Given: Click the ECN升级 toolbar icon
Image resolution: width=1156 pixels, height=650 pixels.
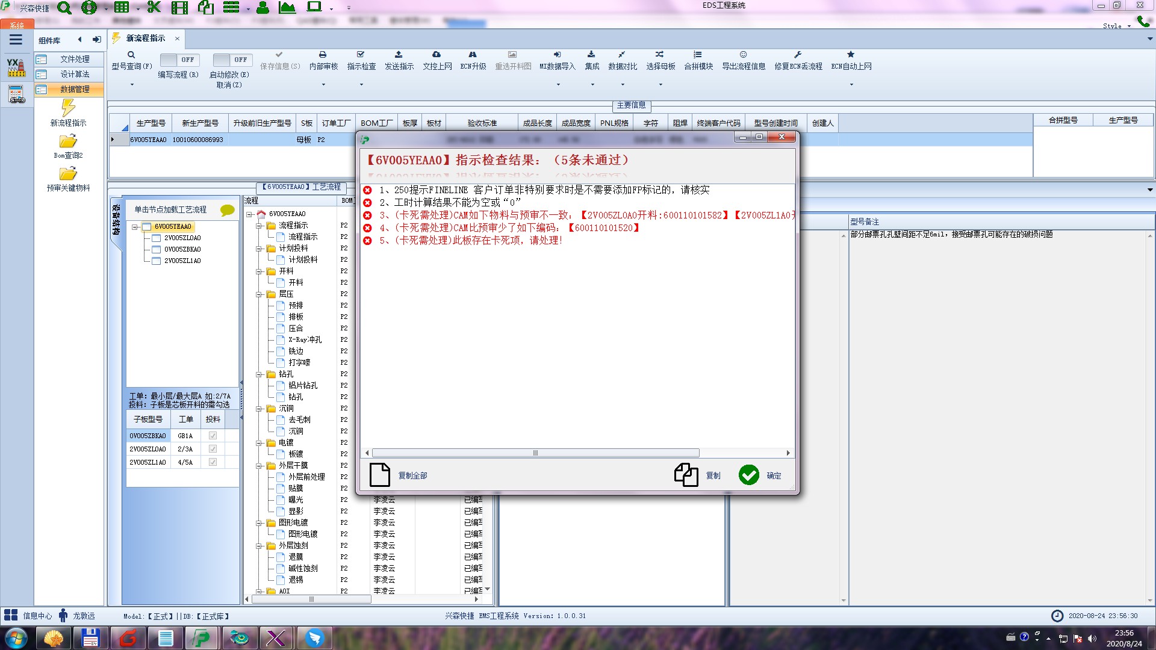Looking at the screenshot, I should (x=473, y=55).
